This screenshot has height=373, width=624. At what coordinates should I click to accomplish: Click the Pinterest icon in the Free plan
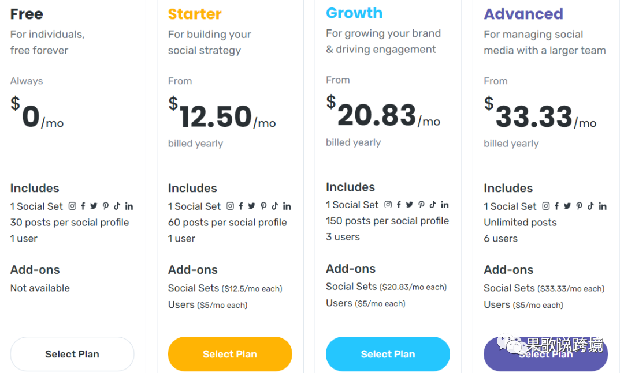[106, 206]
